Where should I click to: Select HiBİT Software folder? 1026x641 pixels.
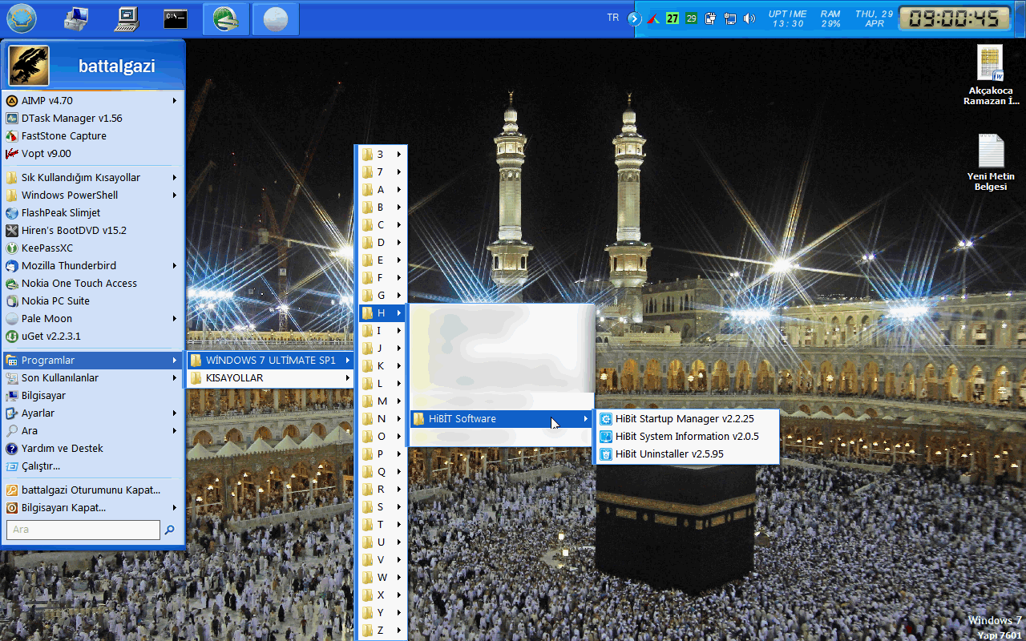click(502, 419)
